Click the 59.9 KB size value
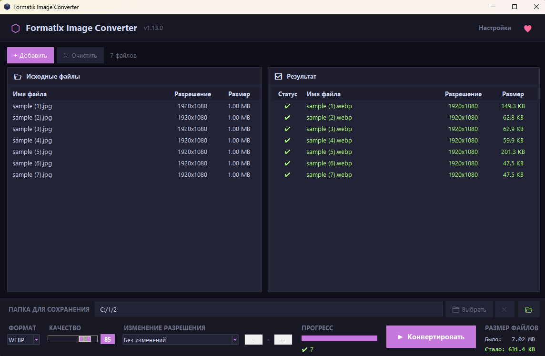The image size is (545, 356). 513,141
